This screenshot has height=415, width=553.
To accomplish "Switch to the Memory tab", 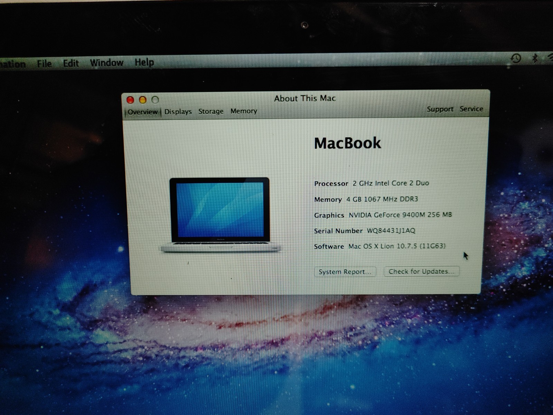I will 244,111.
